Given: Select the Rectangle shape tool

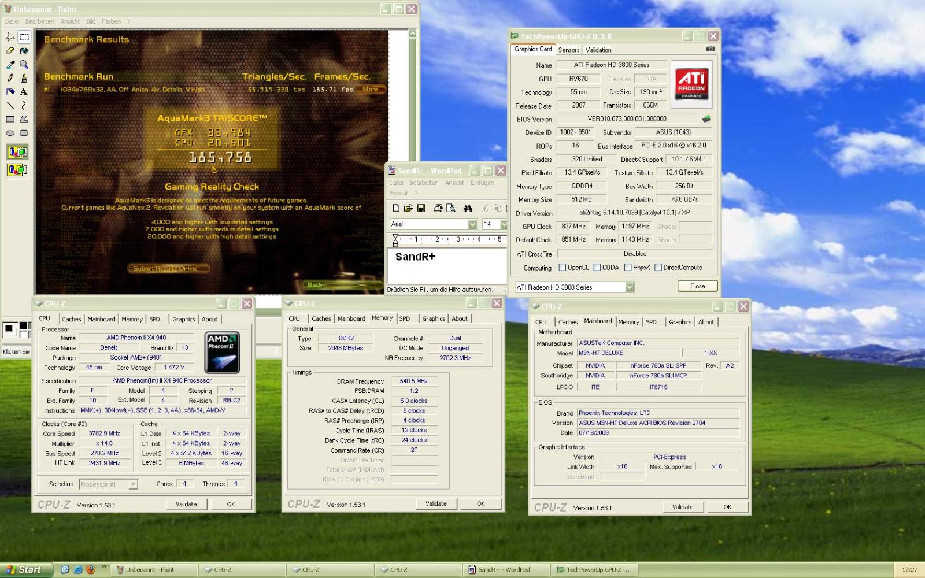Looking at the screenshot, I should tap(10, 119).
